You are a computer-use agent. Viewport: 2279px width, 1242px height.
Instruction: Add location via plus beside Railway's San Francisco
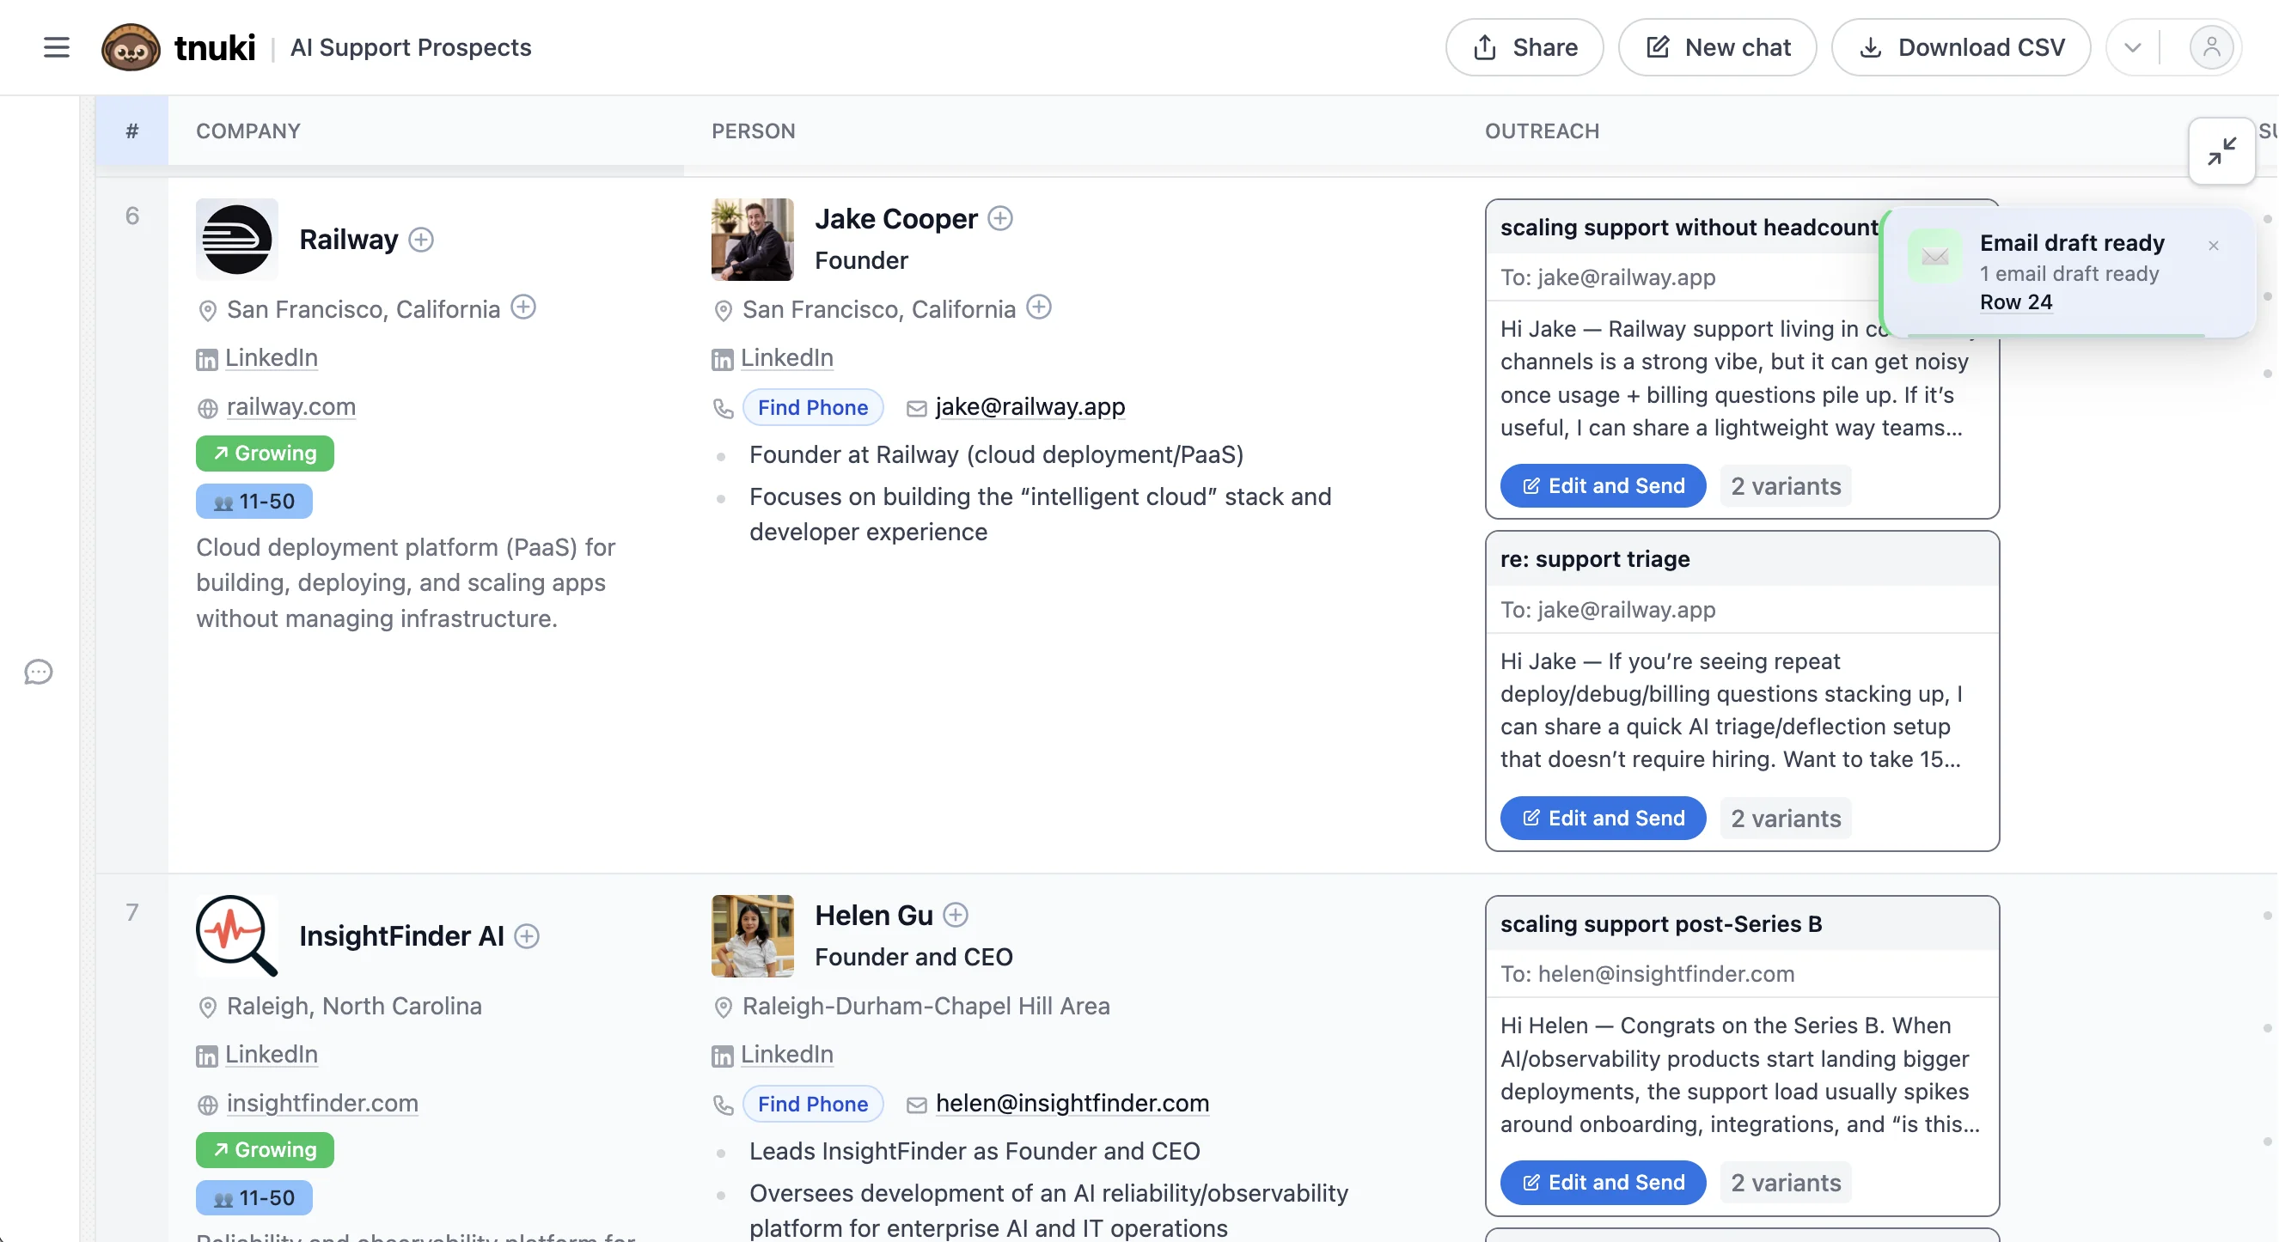point(523,307)
